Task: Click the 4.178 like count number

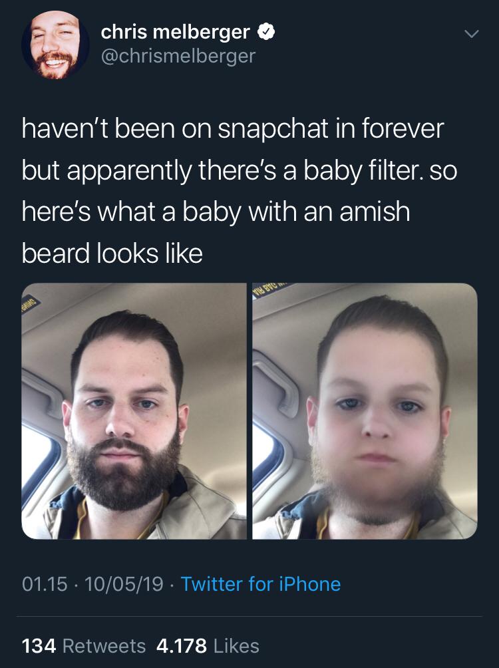Action: pos(182,646)
